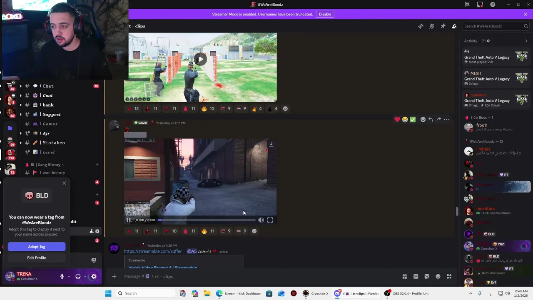Image resolution: width=533 pixels, height=300 pixels.
Task: Open User Settings gear
Action: [x=94, y=276]
